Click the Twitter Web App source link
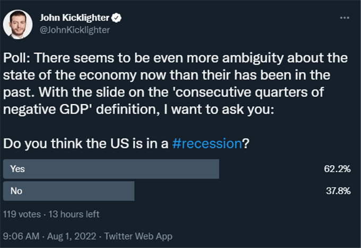This screenshot has width=361, height=248. 138,236
